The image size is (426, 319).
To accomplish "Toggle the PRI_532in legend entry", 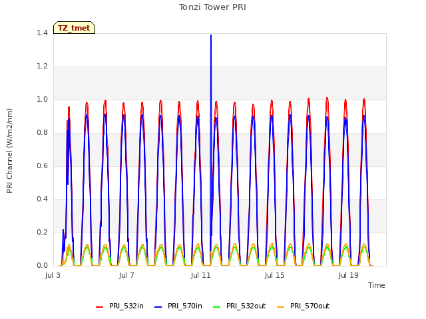I will (x=120, y=306).
